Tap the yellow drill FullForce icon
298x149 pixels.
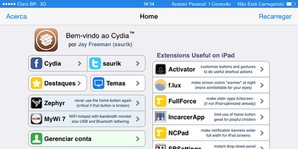click(x=161, y=101)
